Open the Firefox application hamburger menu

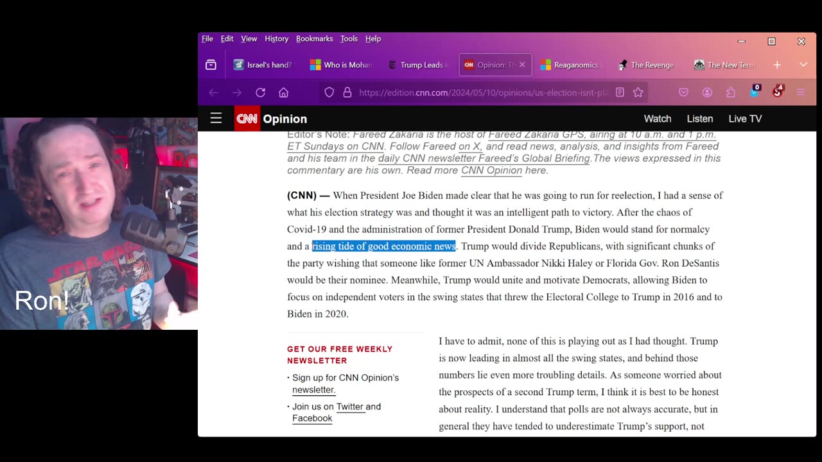pos(801,92)
